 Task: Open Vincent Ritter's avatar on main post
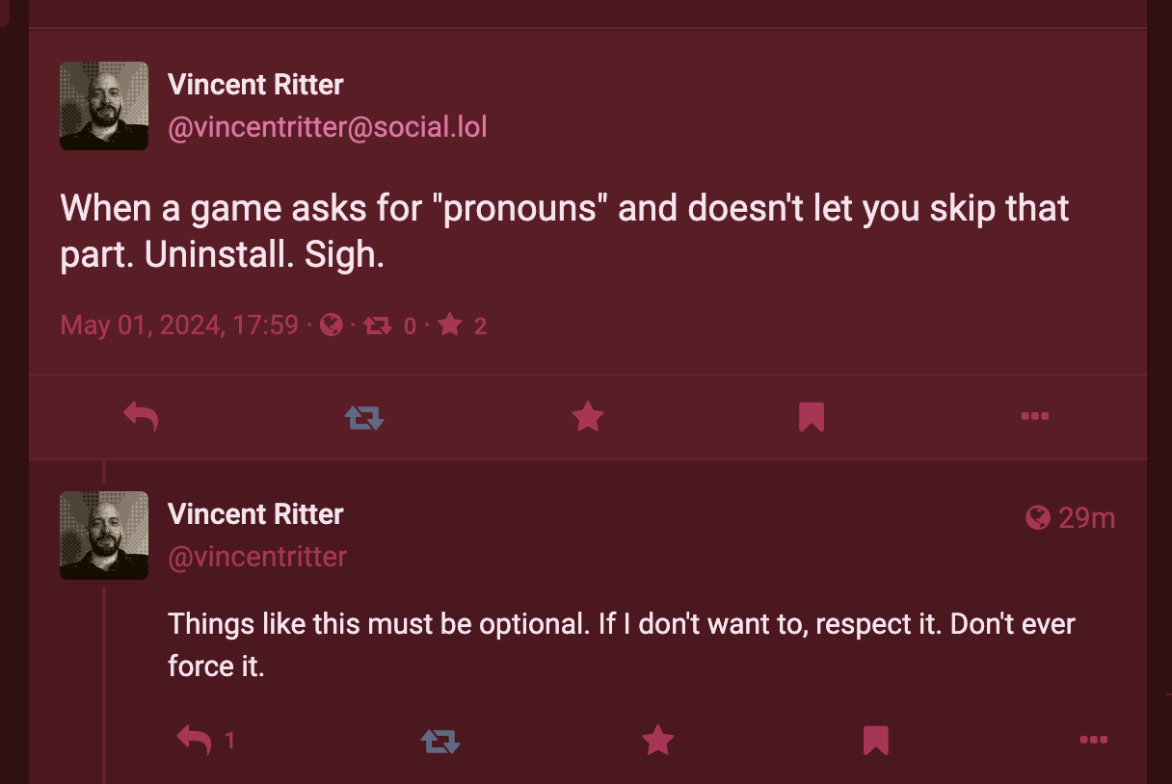[104, 106]
